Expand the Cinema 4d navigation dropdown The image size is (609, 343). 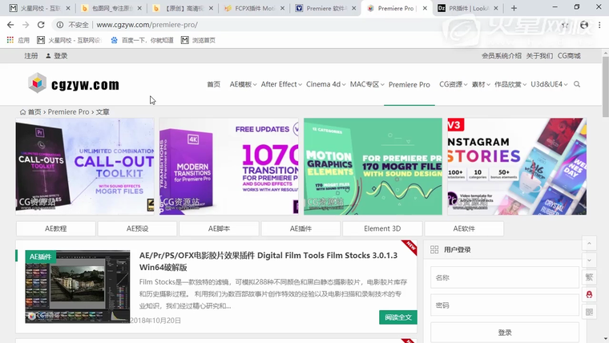click(325, 84)
